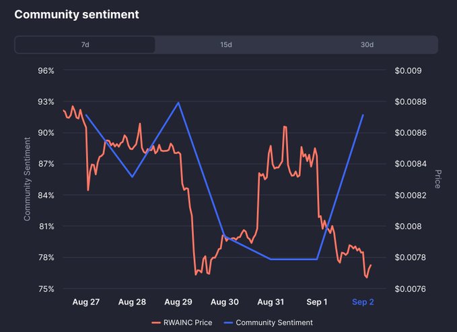Toggle the Community Sentiment legend label
This screenshot has height=332, width=457.
pos(274,323)
